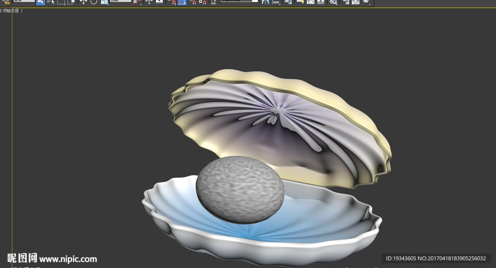Select the Bind to Space Warp tool

tap(6, 2)
